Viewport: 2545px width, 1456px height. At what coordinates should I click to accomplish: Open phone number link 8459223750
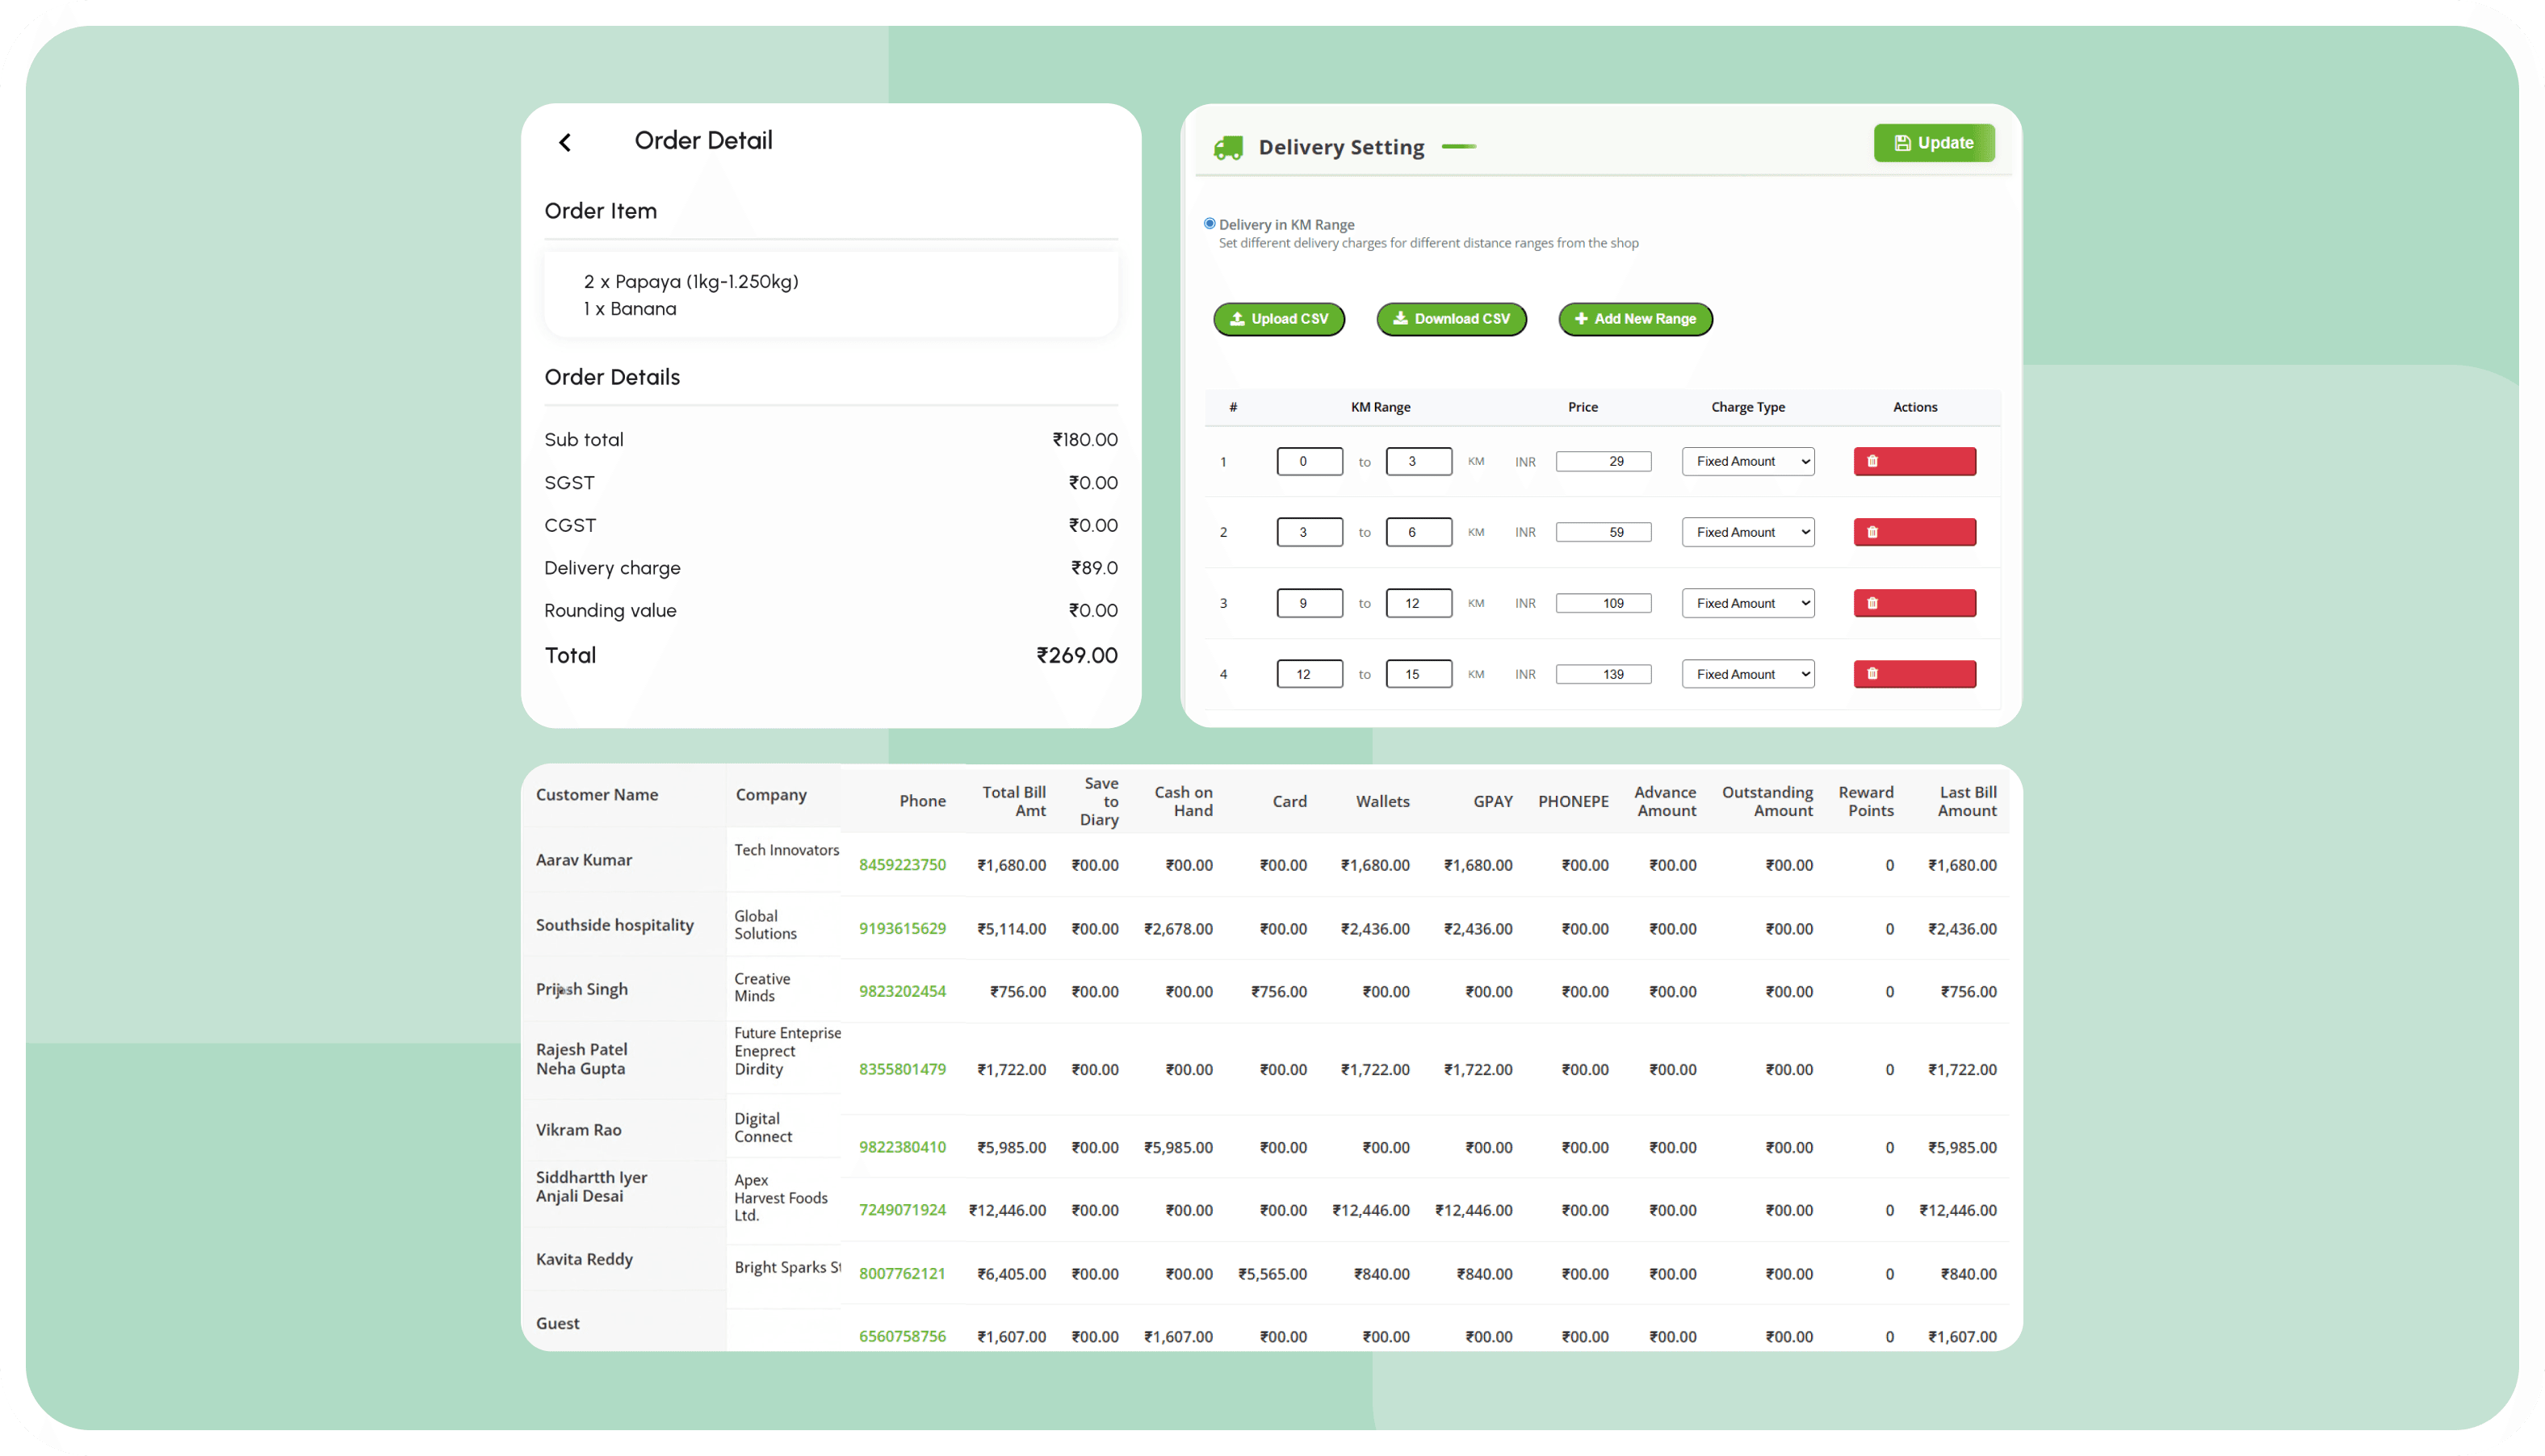point(901,865)
